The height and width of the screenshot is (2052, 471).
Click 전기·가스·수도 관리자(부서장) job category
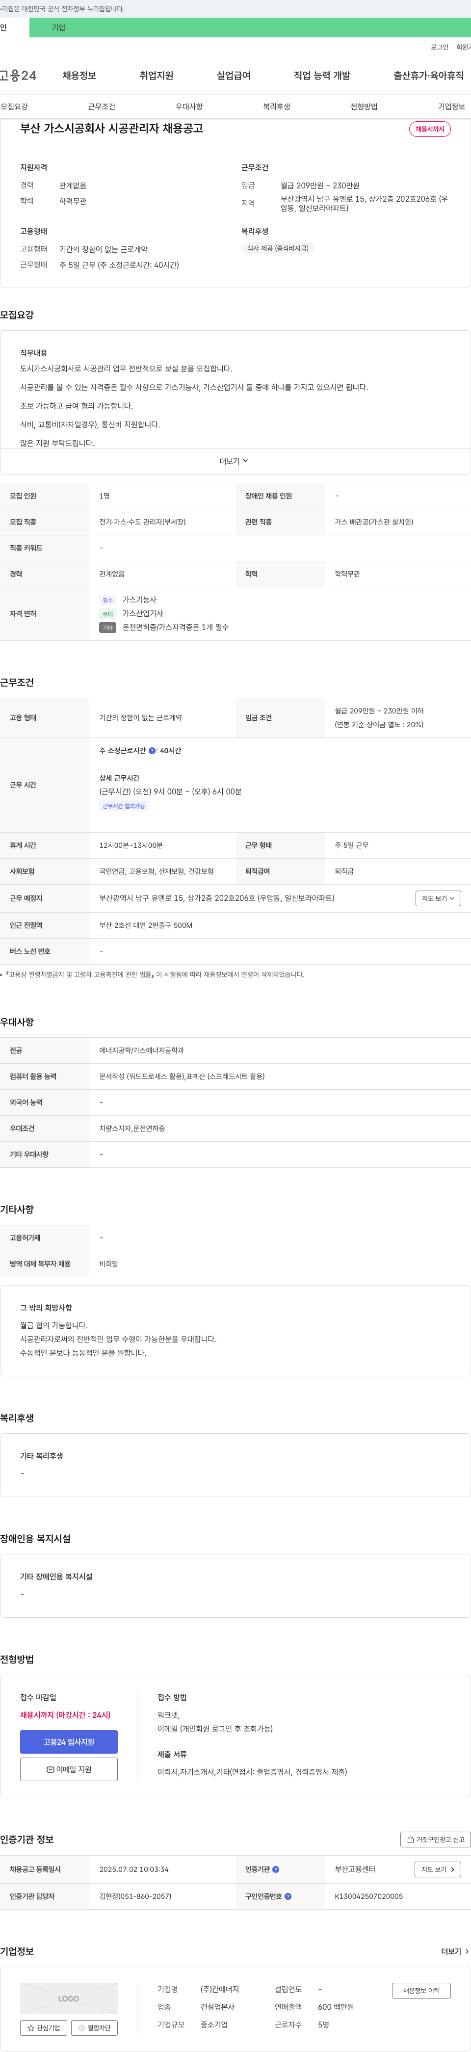142,522
